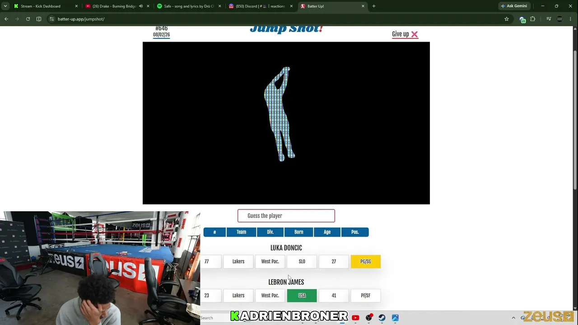Open a new browser tab
This screenshot has width=578, height=325.
tap(374, 6)
